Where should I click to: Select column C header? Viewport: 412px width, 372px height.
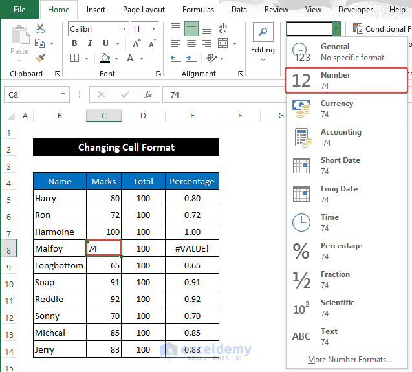point(103,115)
